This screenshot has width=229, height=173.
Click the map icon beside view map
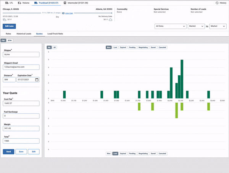click(63, 13)
